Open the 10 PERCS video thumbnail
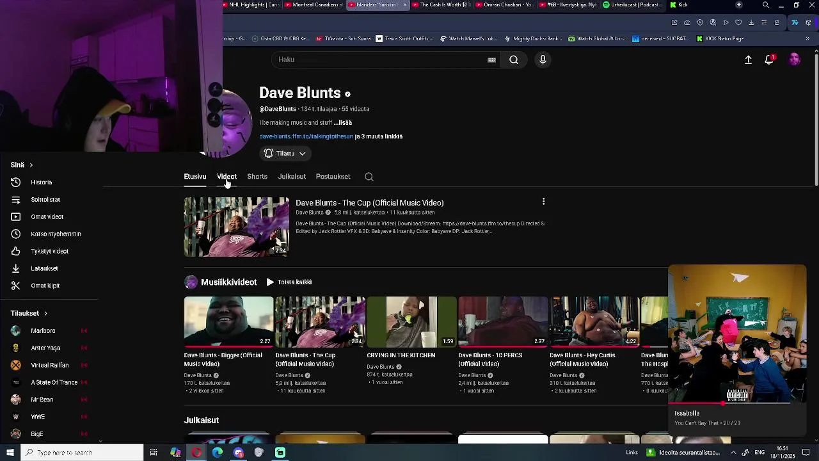This screenshot has width=819, height=461. pyautogui.click(x=503, y=321)
